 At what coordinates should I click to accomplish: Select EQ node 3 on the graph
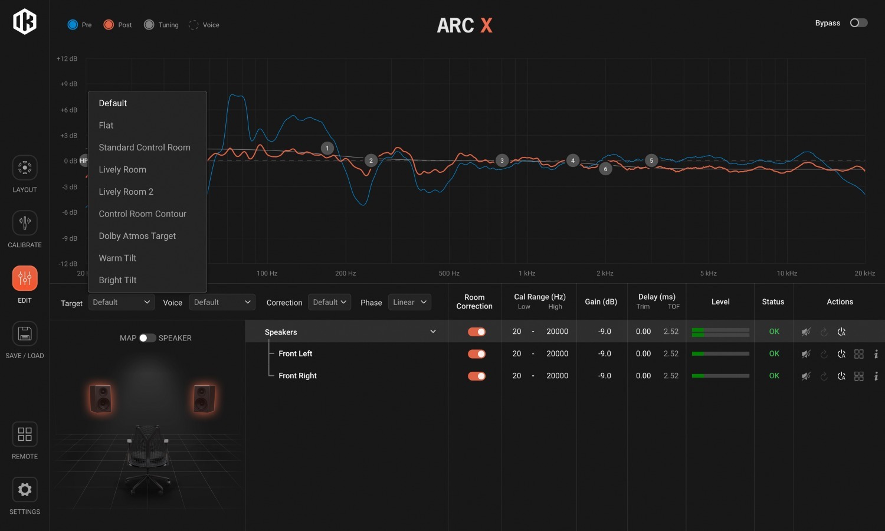(x=502, y=160)
